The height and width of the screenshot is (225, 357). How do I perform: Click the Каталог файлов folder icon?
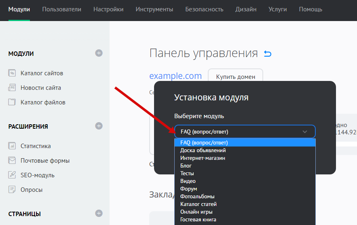(12, 102)
